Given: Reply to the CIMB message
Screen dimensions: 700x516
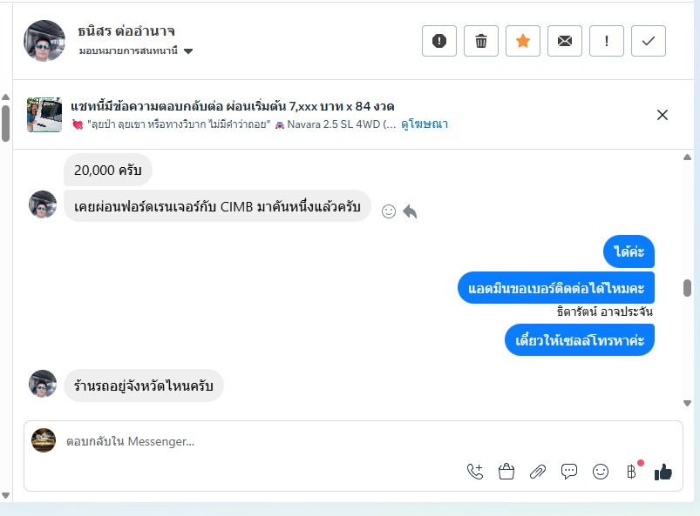Looking at the screenshot, I should coord(410,211).
